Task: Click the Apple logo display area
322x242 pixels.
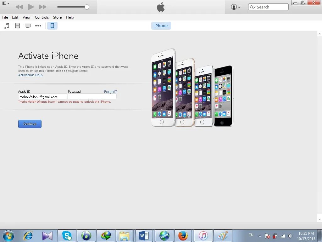Action: coord(161,7)
